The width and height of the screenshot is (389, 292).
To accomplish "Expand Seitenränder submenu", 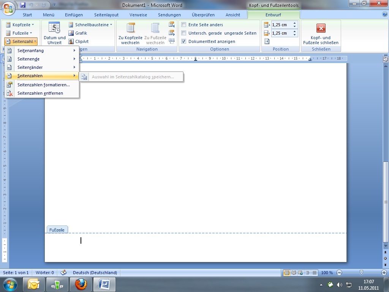I will click(42, 67).
